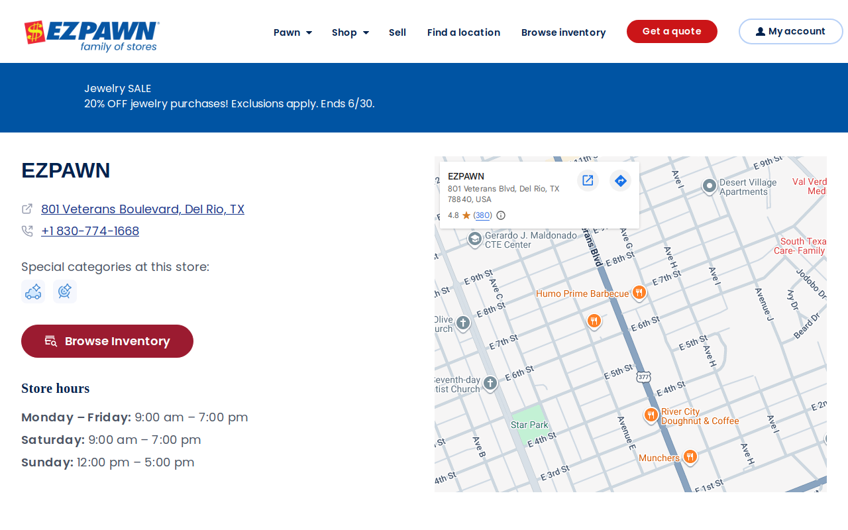This screenshot has height=530, width=848.
Task: Open the map's view larger map icon
Action: 588,180
